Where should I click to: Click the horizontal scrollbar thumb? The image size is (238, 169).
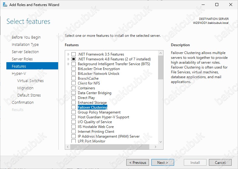(x=110, y=147)
